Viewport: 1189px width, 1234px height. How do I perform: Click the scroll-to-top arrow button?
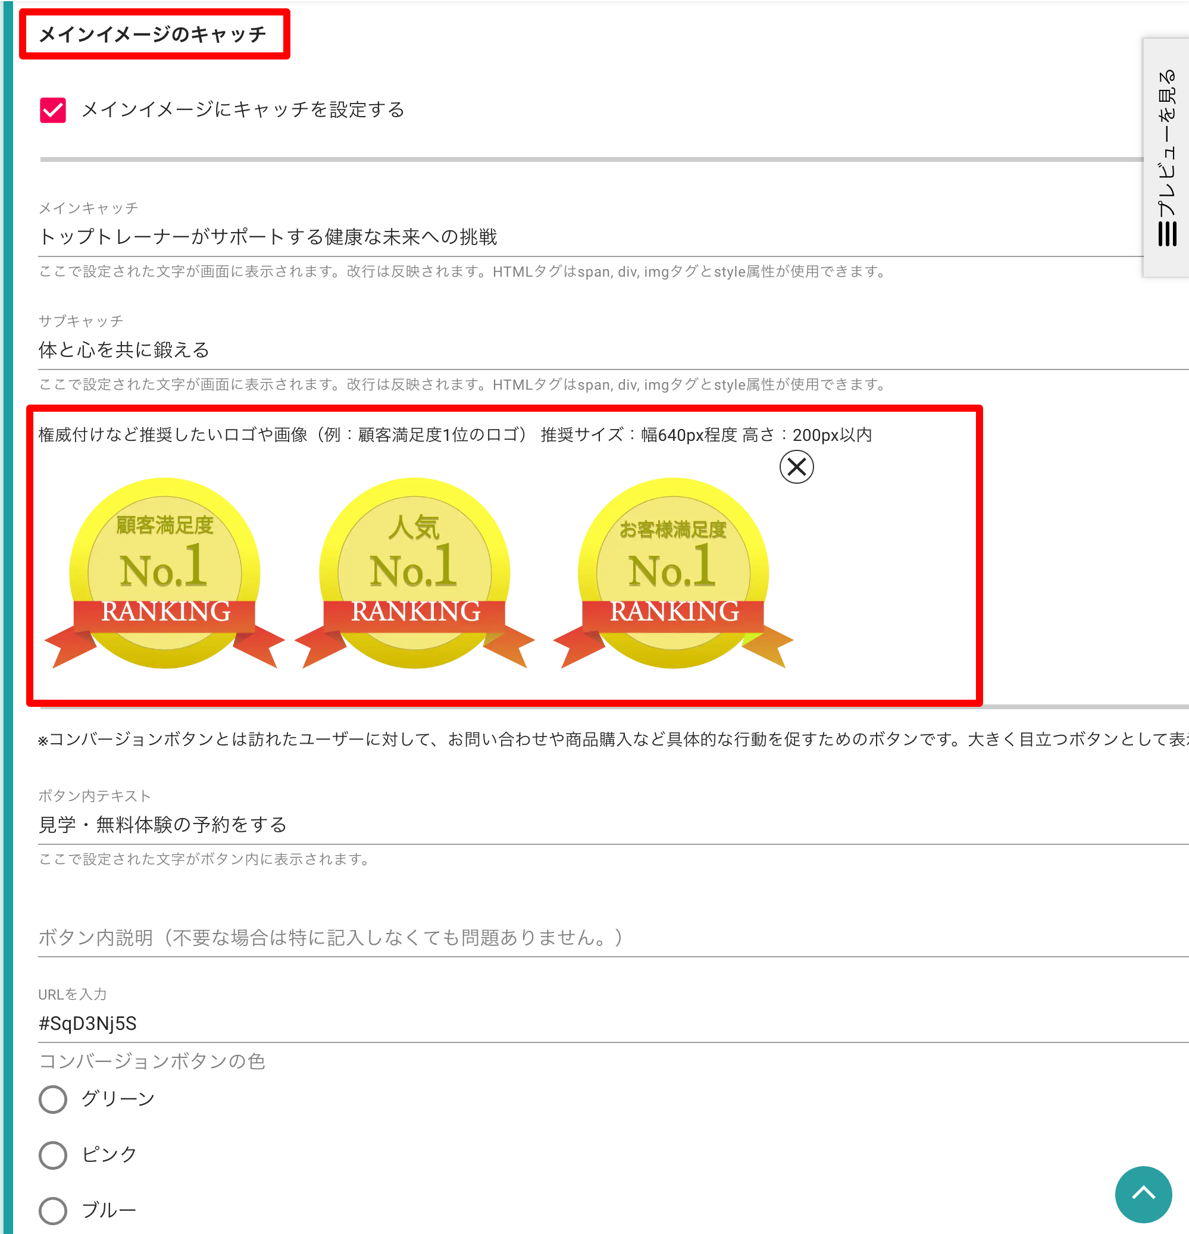click(x=1143, y=1194)
